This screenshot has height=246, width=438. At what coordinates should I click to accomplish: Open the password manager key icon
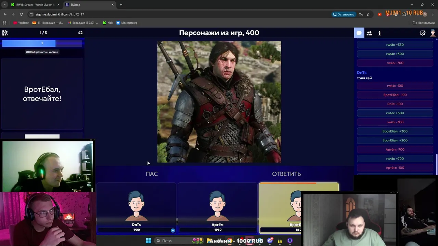361,14
